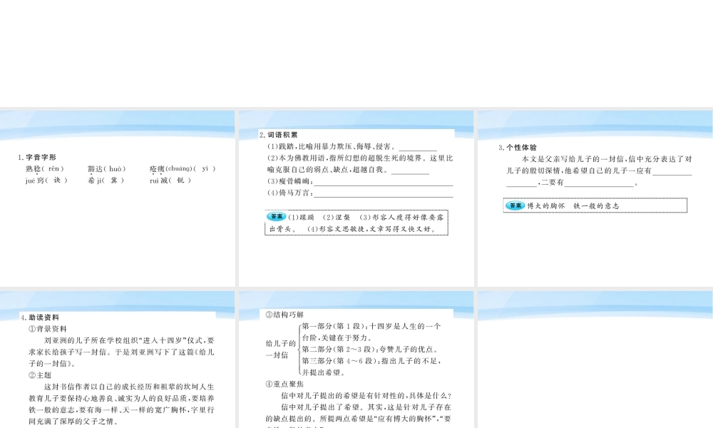Click the line 第二部分(第 2~3 段)
This screenshot has height=428, width=713.
point(370,350)
